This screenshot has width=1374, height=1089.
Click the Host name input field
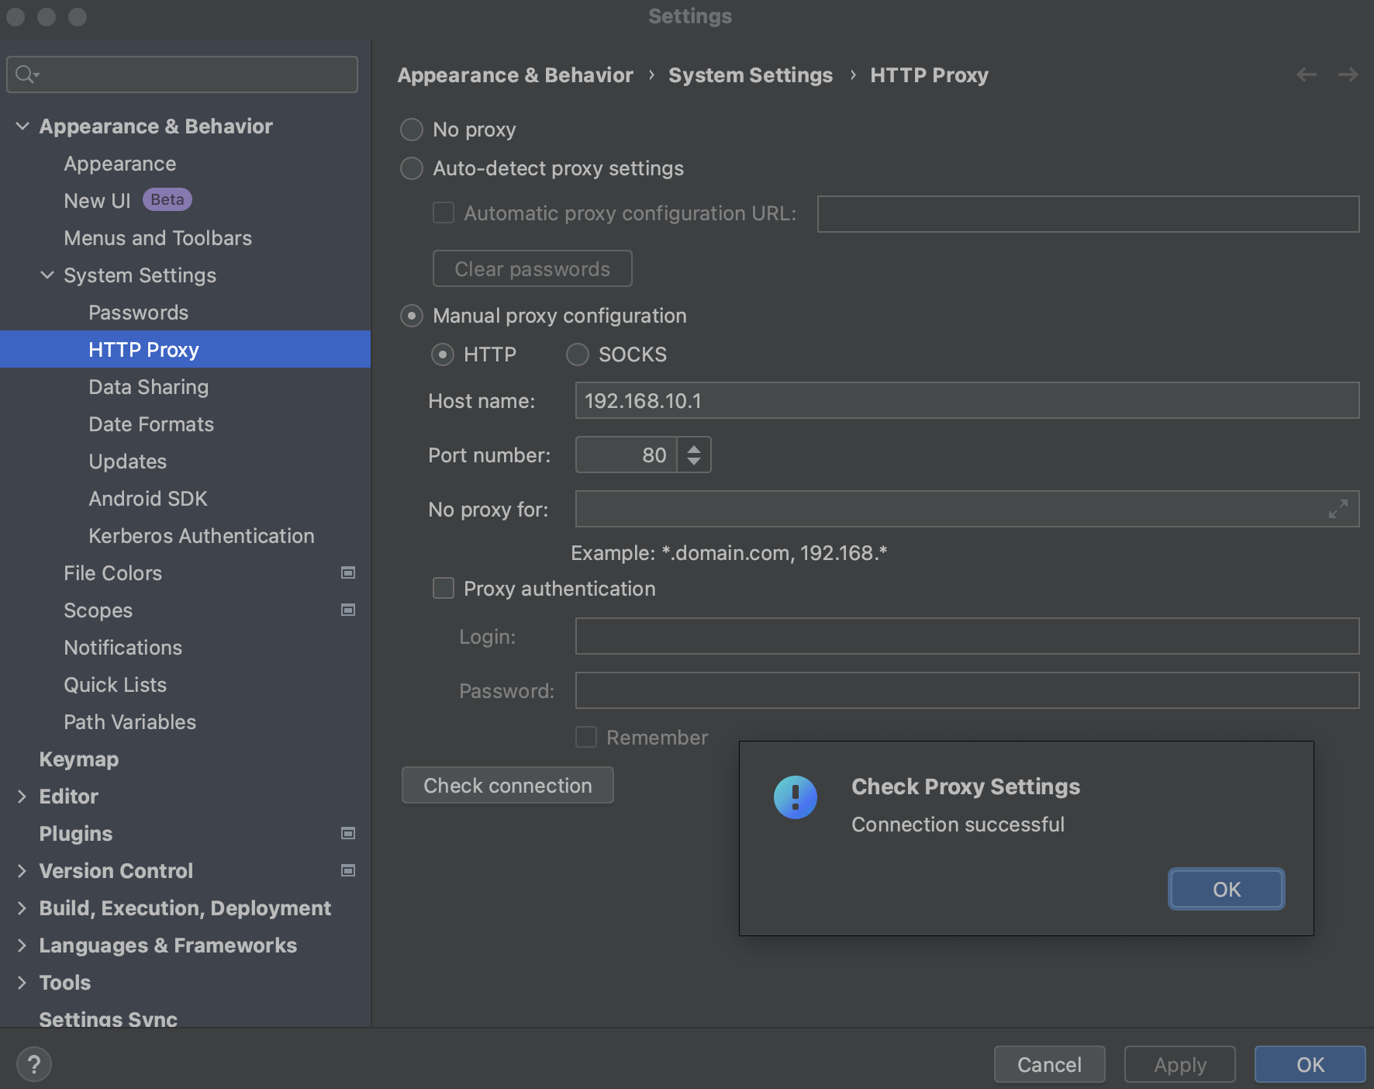pos(966,401)
